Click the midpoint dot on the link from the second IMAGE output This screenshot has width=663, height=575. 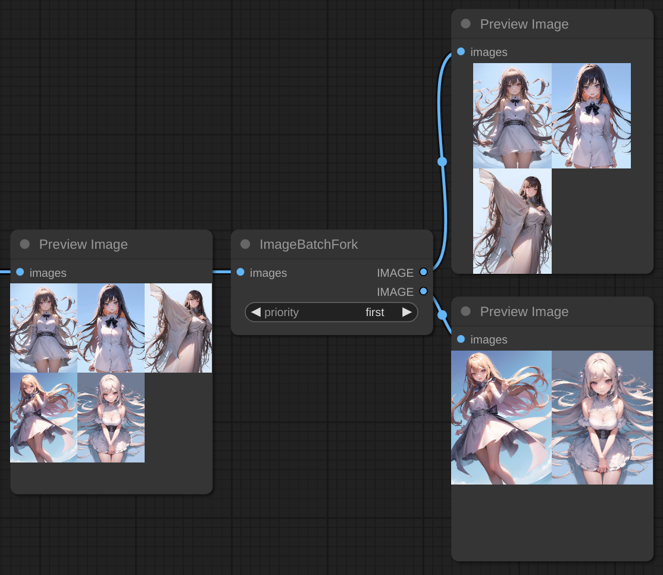click(442, 315)
